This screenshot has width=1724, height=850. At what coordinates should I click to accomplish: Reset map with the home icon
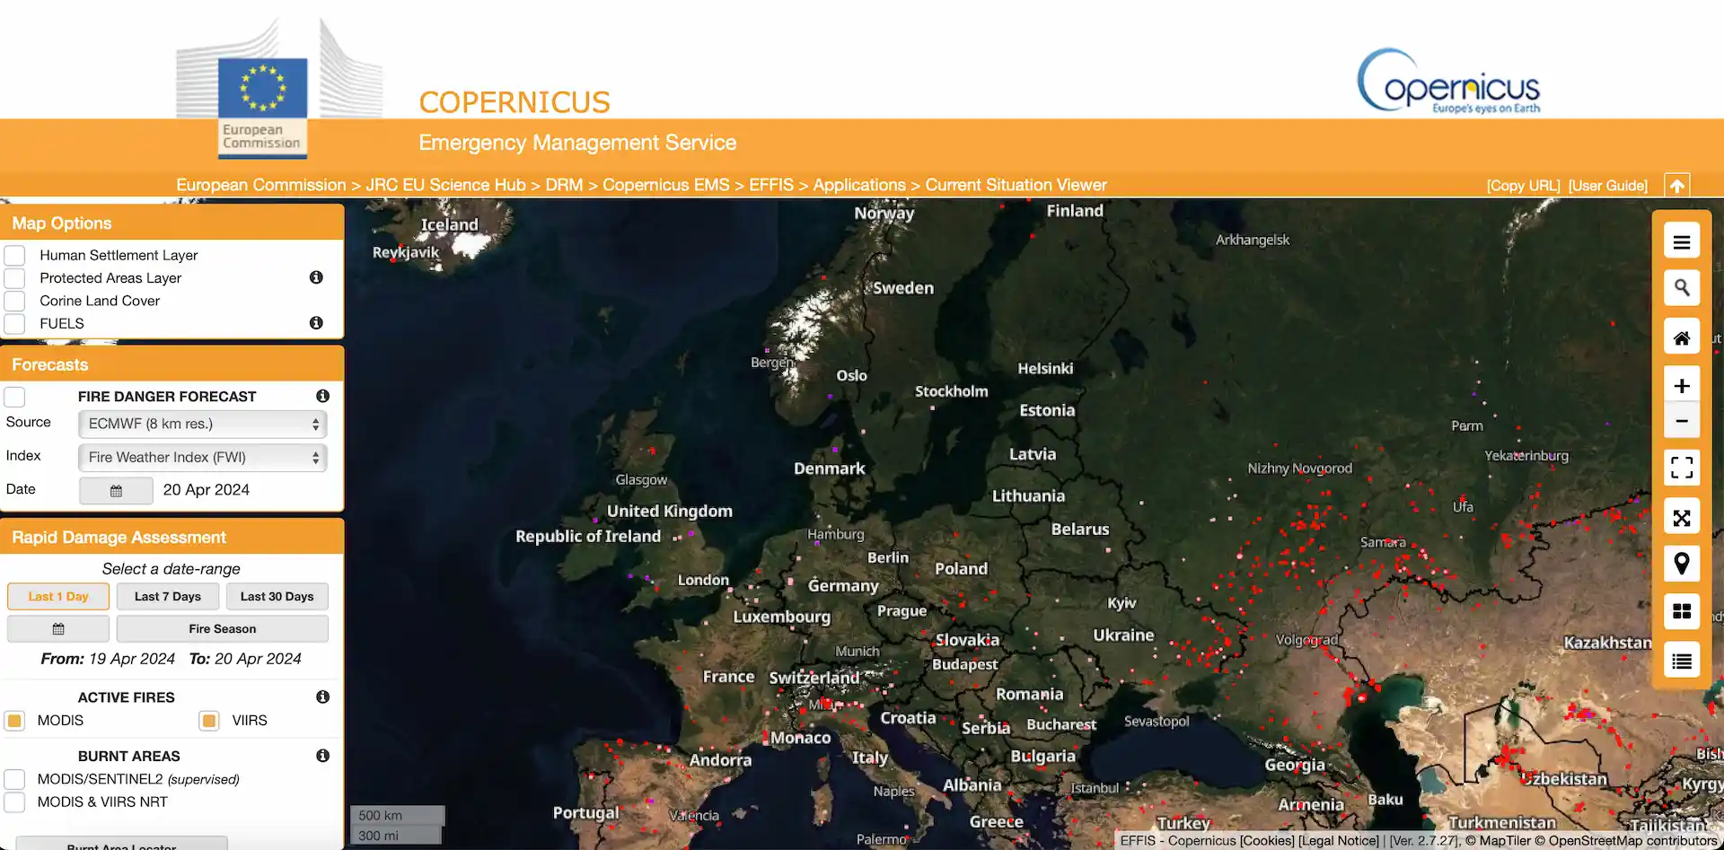pos(1681,338)
